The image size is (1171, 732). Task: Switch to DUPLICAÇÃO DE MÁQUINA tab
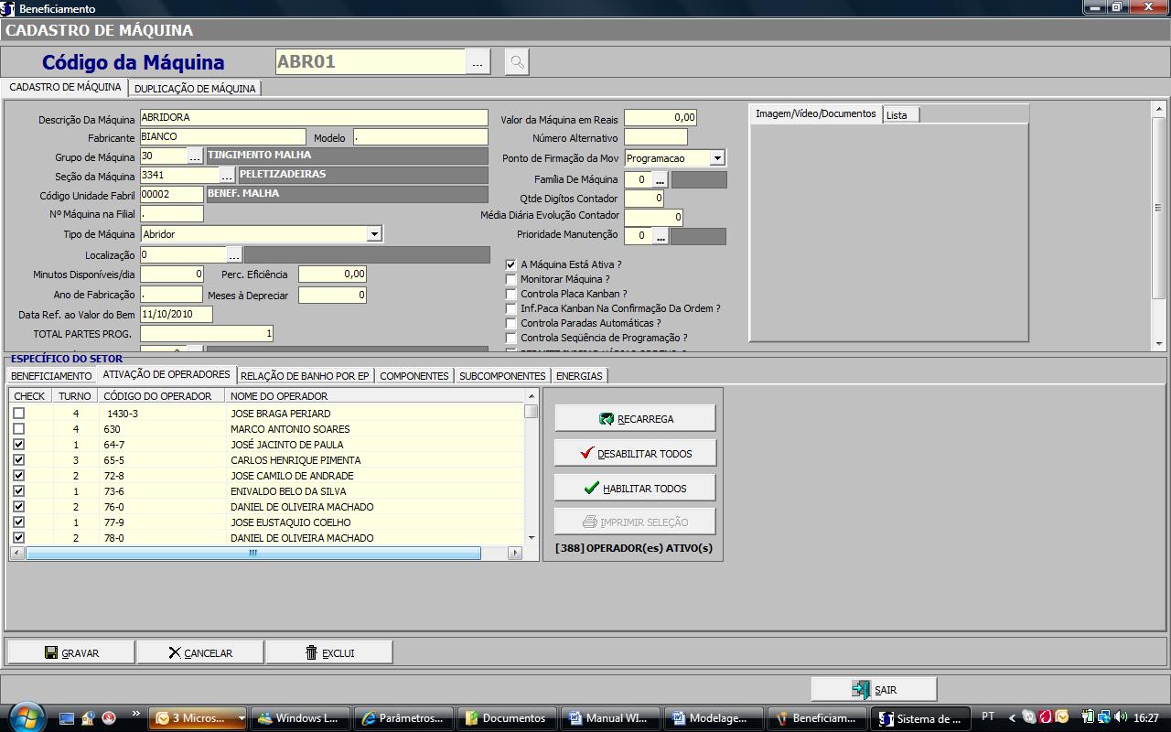(195, 89)
